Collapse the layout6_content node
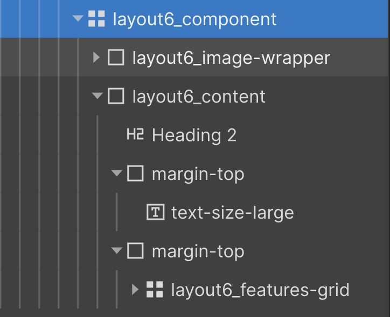 tap(97, 96)
